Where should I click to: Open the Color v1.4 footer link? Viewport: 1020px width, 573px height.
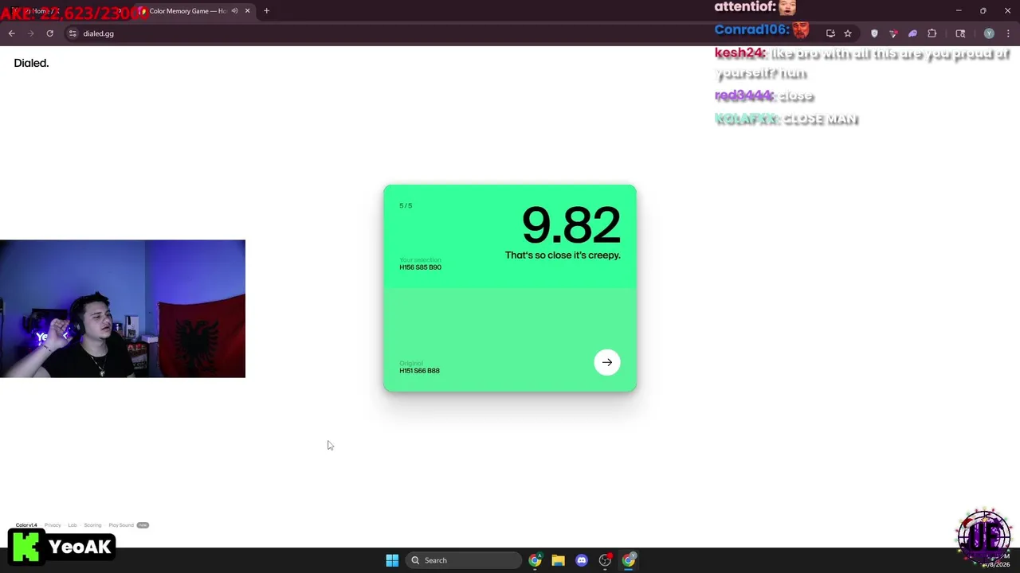pyautogui.click(x=26, y=525)
